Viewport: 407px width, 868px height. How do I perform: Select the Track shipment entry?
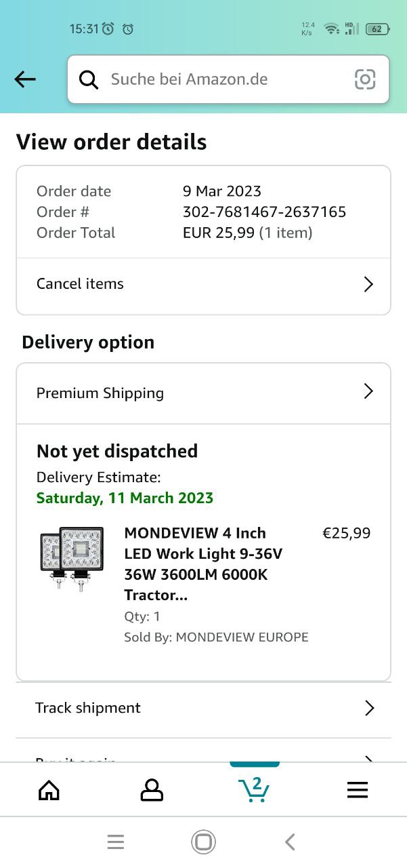tap(88, 708)
